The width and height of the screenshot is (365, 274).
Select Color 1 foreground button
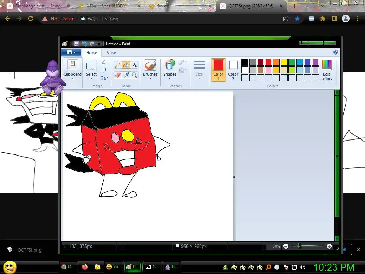coord(219,70)
